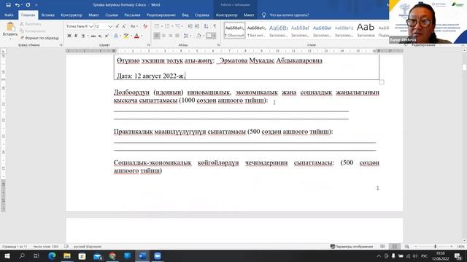Toggle Bold (Ж) formatting
The image size is (467, 262).
click(69, 36)
